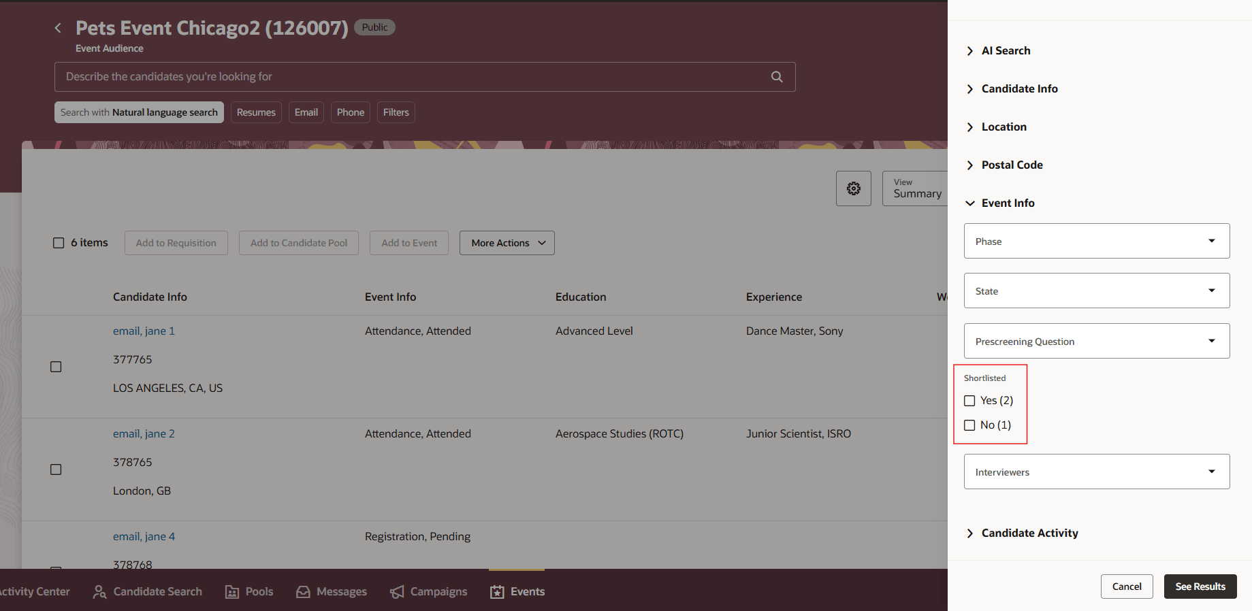Screen dimensions: 1252x611
Task: Expand the Candidate Activity section
Action: [1022, 533]
